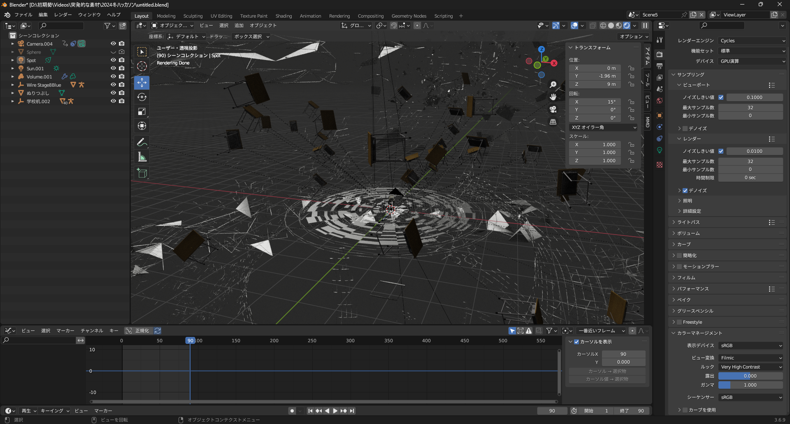Switch to rendered viewport shading
Screen dimensions: 790x424
627,25
